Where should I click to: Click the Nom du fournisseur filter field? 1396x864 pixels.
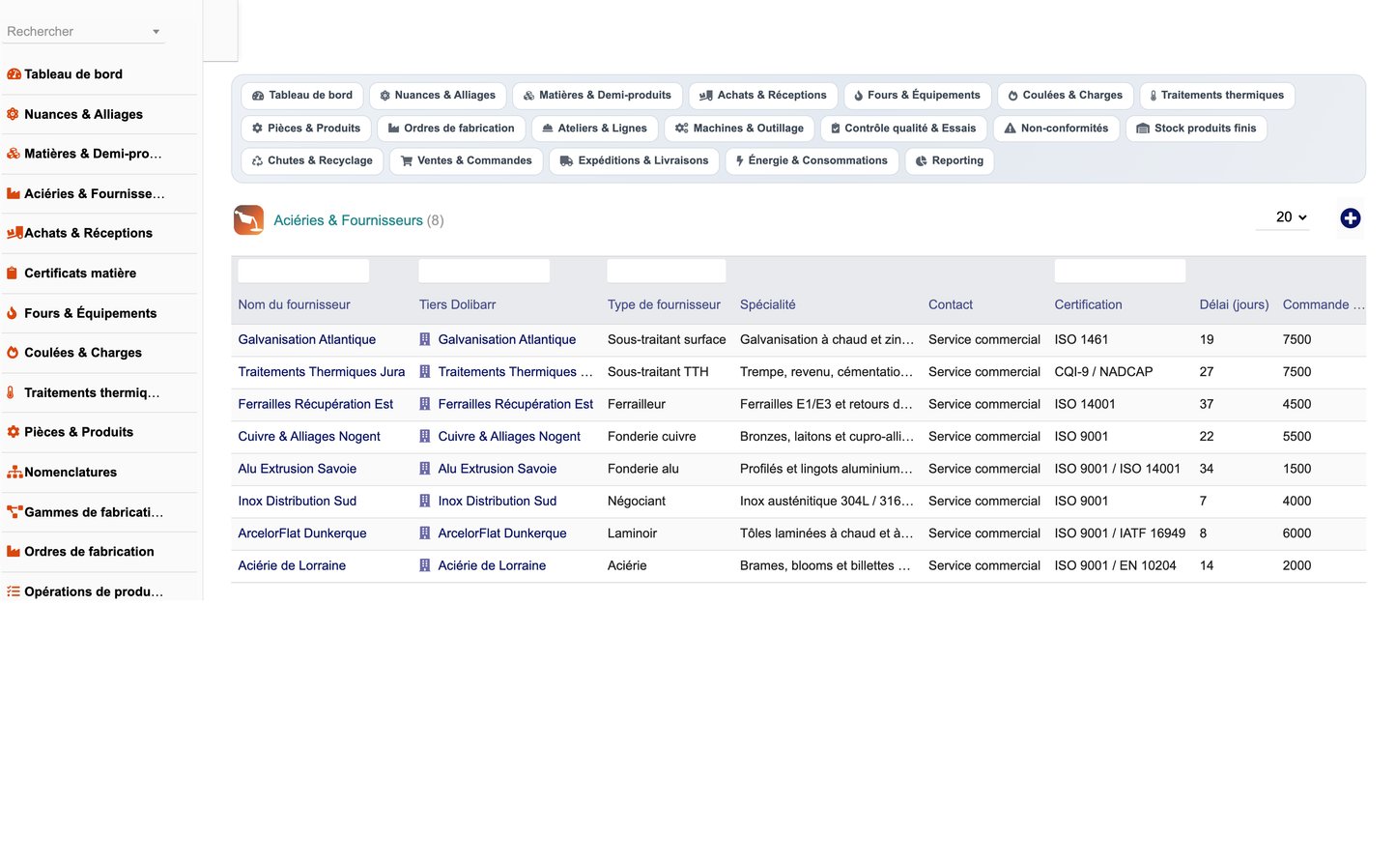303,272
